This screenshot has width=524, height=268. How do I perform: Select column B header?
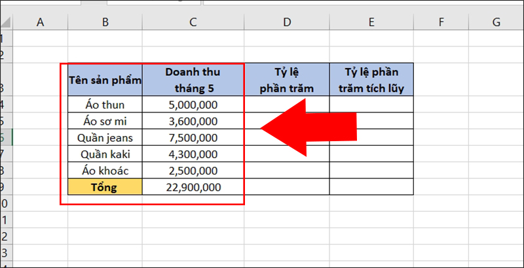(105, 22)
